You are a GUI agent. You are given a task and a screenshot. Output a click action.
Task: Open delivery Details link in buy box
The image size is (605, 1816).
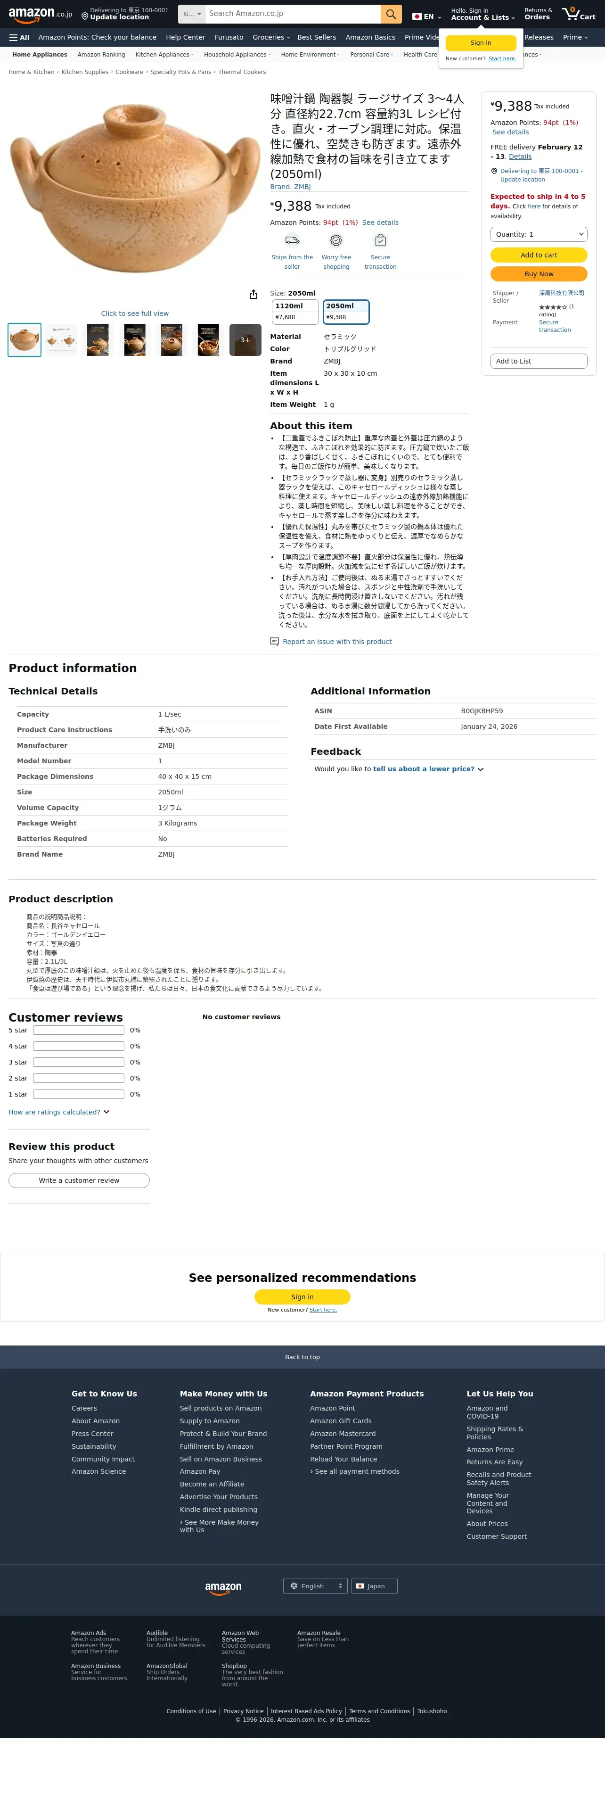click(520, 157)
